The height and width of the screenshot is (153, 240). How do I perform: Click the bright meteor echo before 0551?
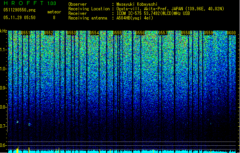[x=17, y=122]
